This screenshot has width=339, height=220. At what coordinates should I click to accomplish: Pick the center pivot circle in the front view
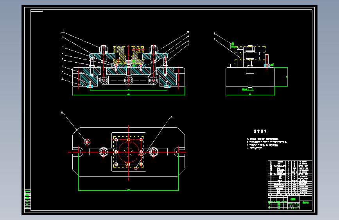[x=128, y=80]
